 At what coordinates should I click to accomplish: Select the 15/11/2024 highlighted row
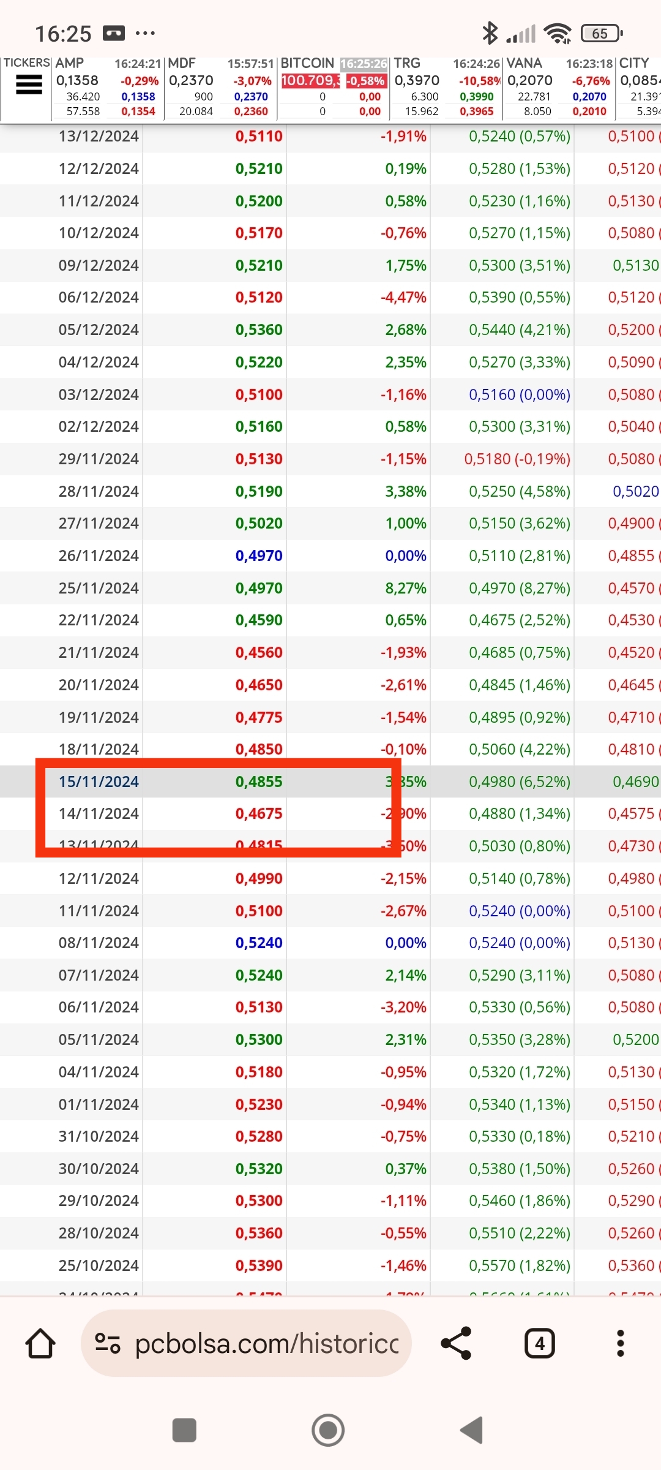tap(330, 782)
